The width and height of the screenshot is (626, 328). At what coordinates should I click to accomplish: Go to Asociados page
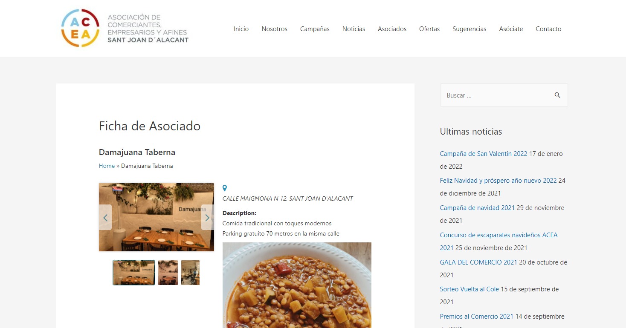[x=392, y=29]
